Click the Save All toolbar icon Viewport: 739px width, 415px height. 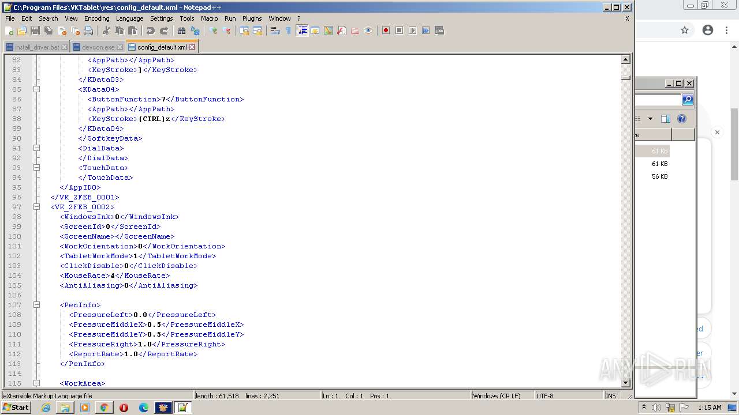48,31
